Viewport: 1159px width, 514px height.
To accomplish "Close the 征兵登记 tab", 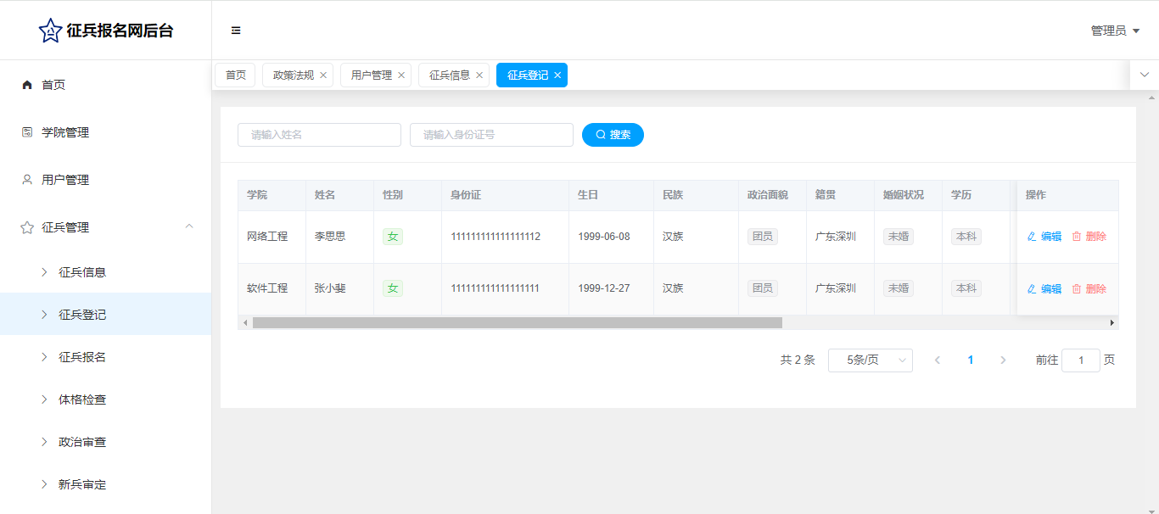I will tap(557, 75).
